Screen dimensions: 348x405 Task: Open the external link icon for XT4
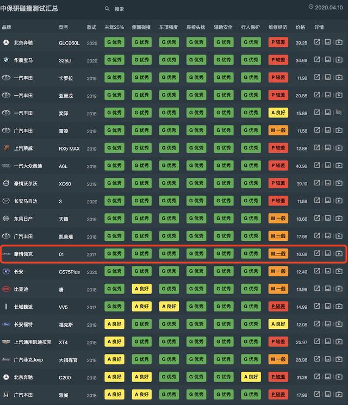pos(317,341)
